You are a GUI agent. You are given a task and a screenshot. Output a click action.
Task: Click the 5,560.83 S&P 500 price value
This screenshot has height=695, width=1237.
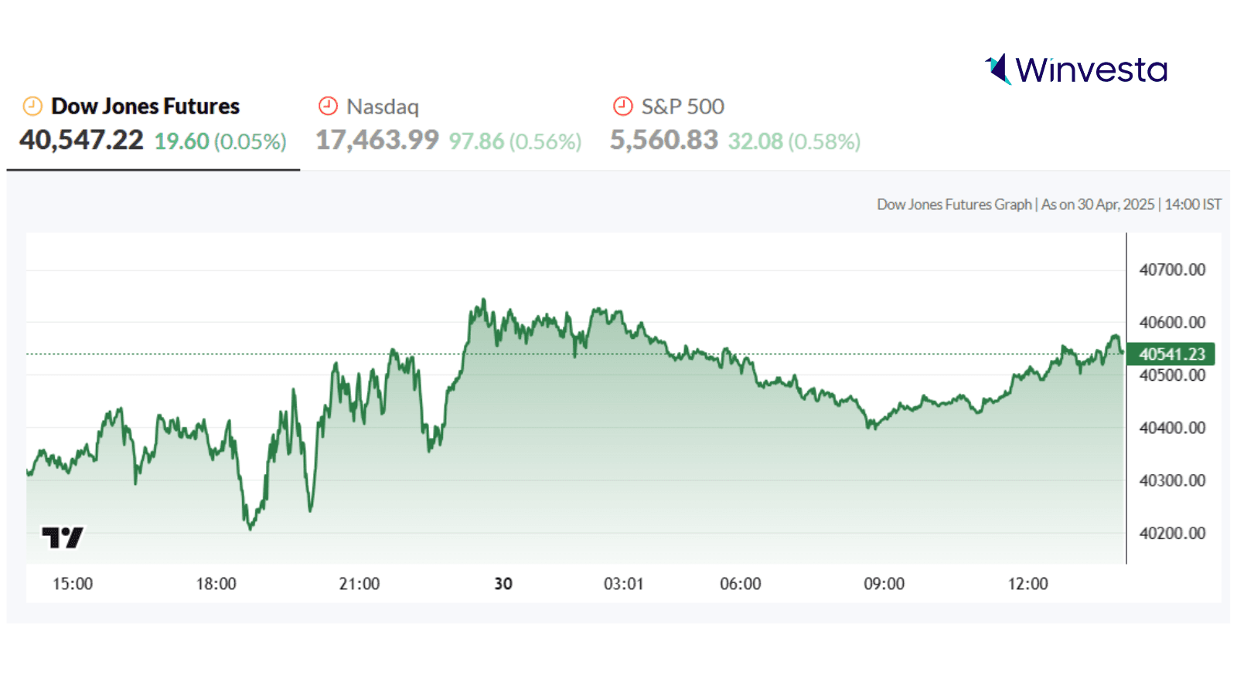pyautogui.click(x=664, y=141)
